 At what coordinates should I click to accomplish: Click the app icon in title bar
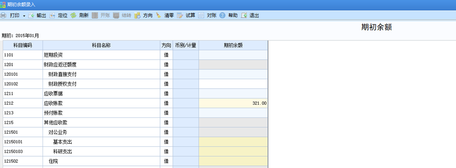[3, 5]
